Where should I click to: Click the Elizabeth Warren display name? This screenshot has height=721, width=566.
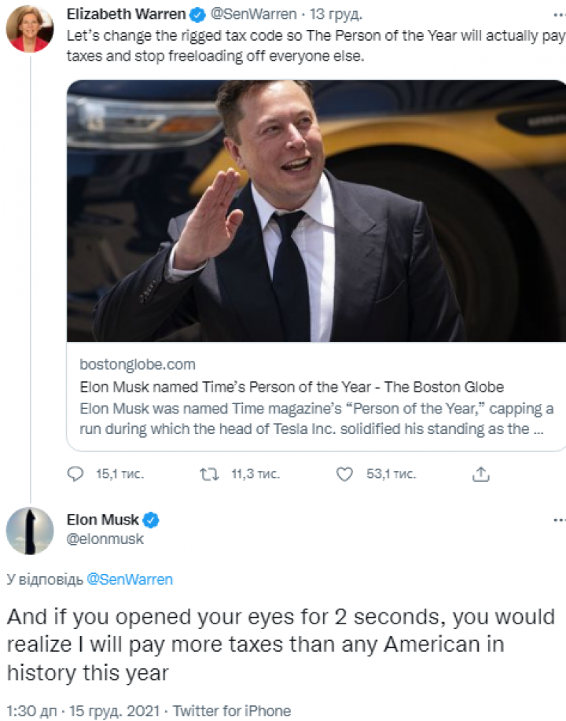coord(126,14)
